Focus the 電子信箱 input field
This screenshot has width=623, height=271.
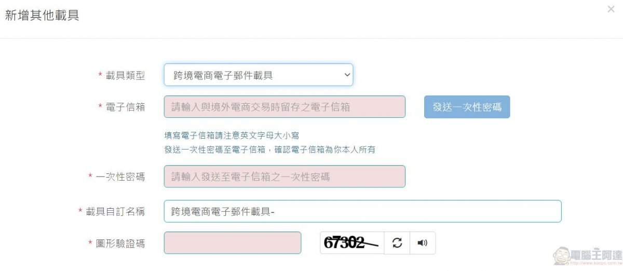pos(285,107)
